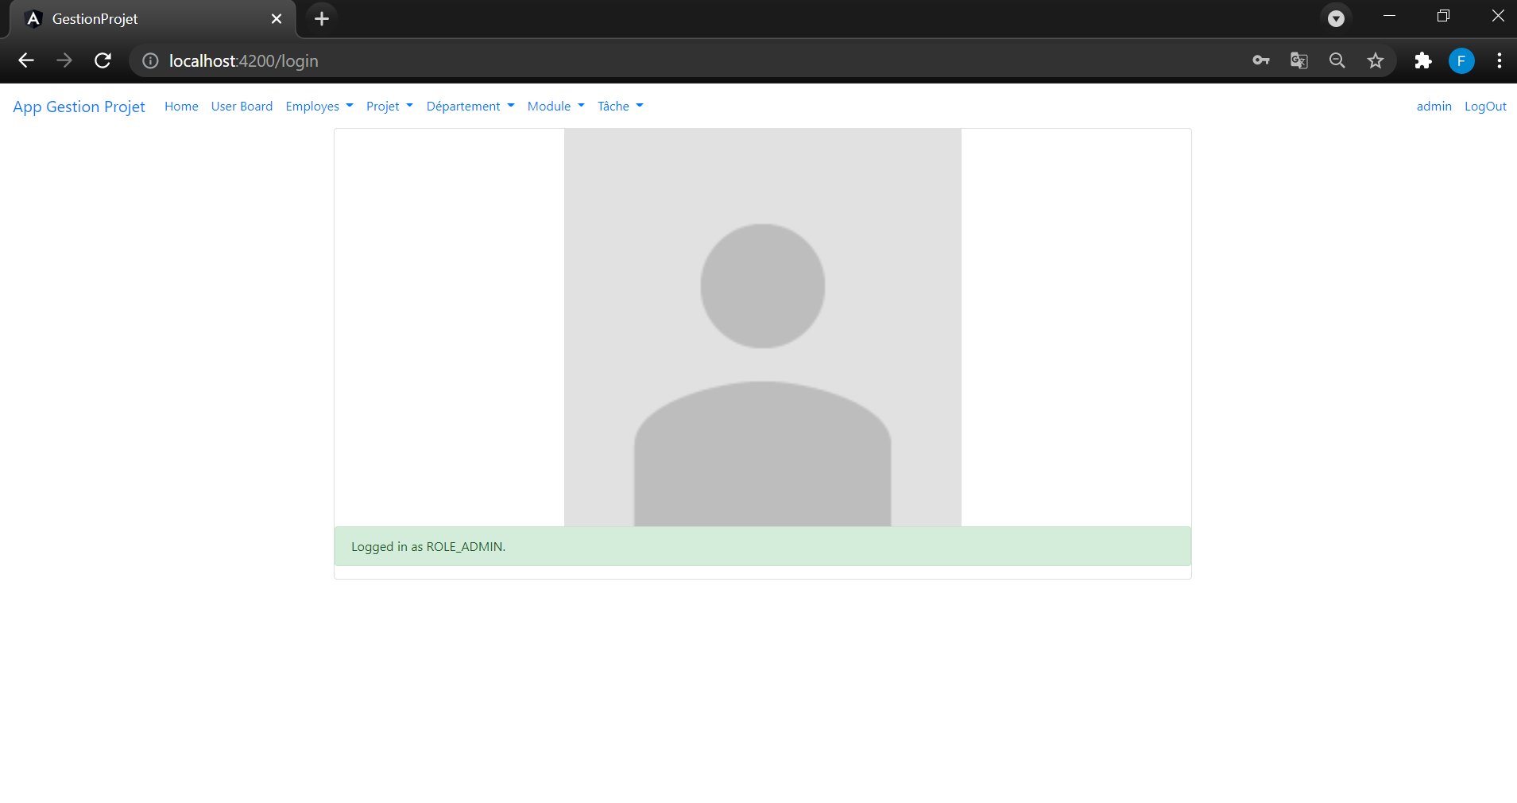Click the forward navigation arrow
Screen dimensions: 1517x803
point(64,60)
